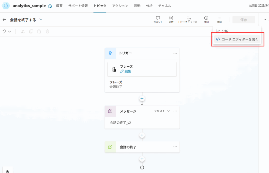Click the フレーズ person icon
This screenshot has width=269, height=173.
coord(114,69)
